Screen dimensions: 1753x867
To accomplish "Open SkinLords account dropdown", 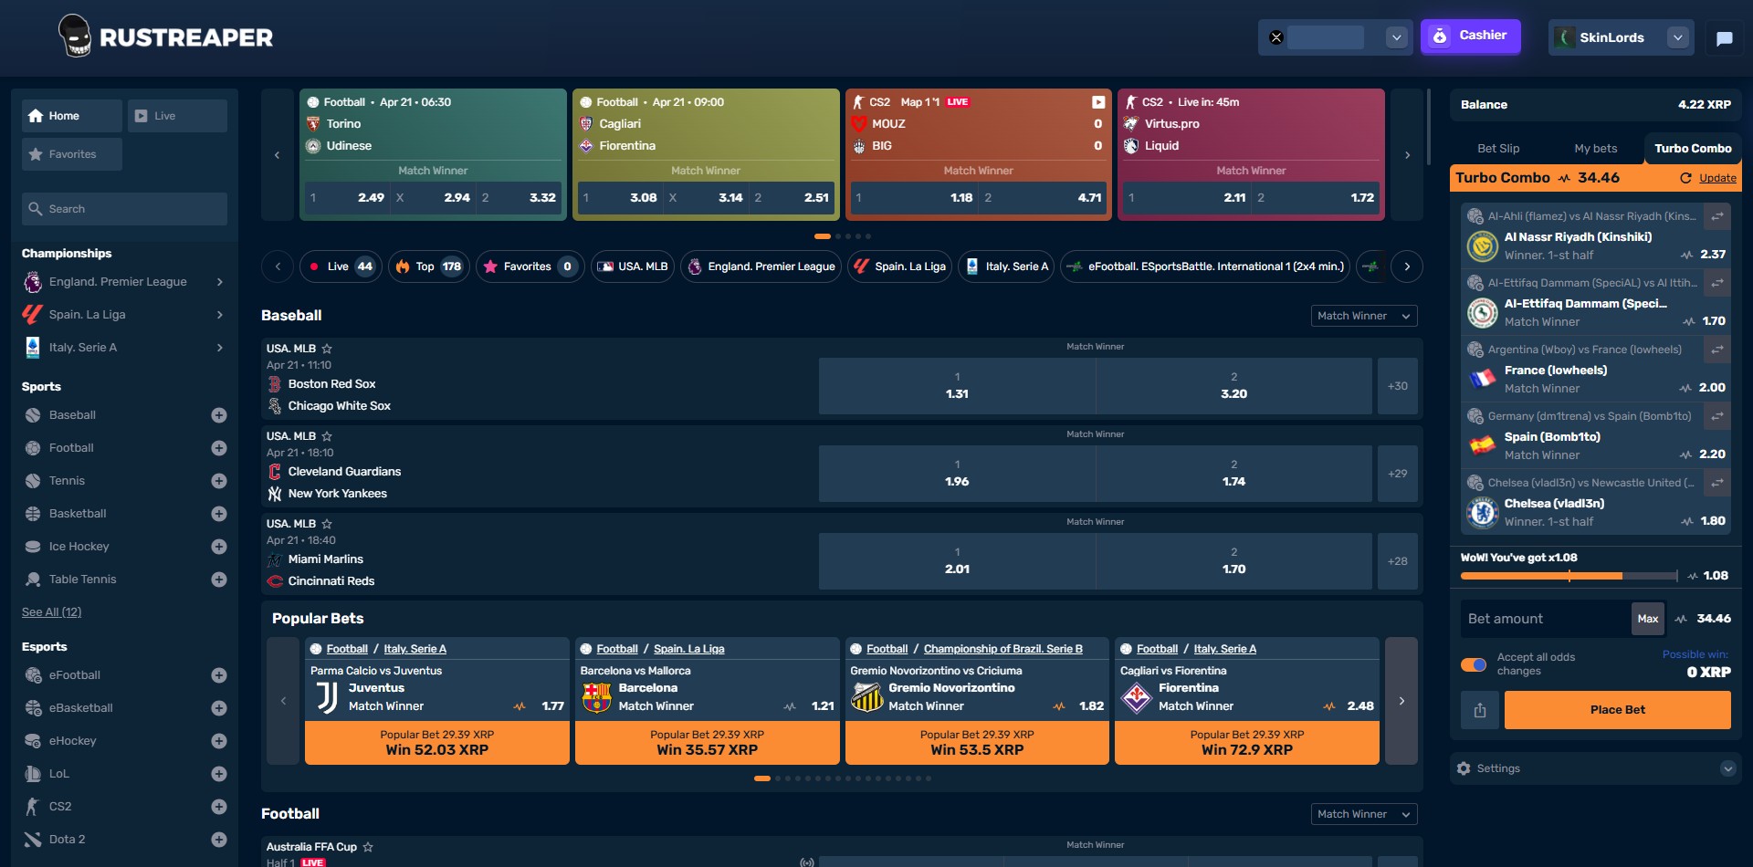I will tap(1677, 37).
